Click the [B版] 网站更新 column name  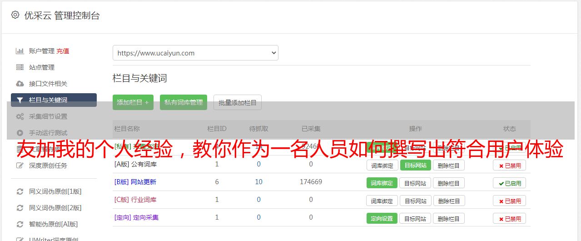click(135, 182)
